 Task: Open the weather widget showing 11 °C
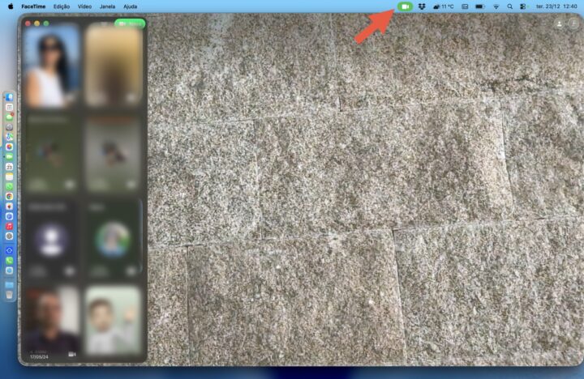pyautogui.click(x=444, y=6)
